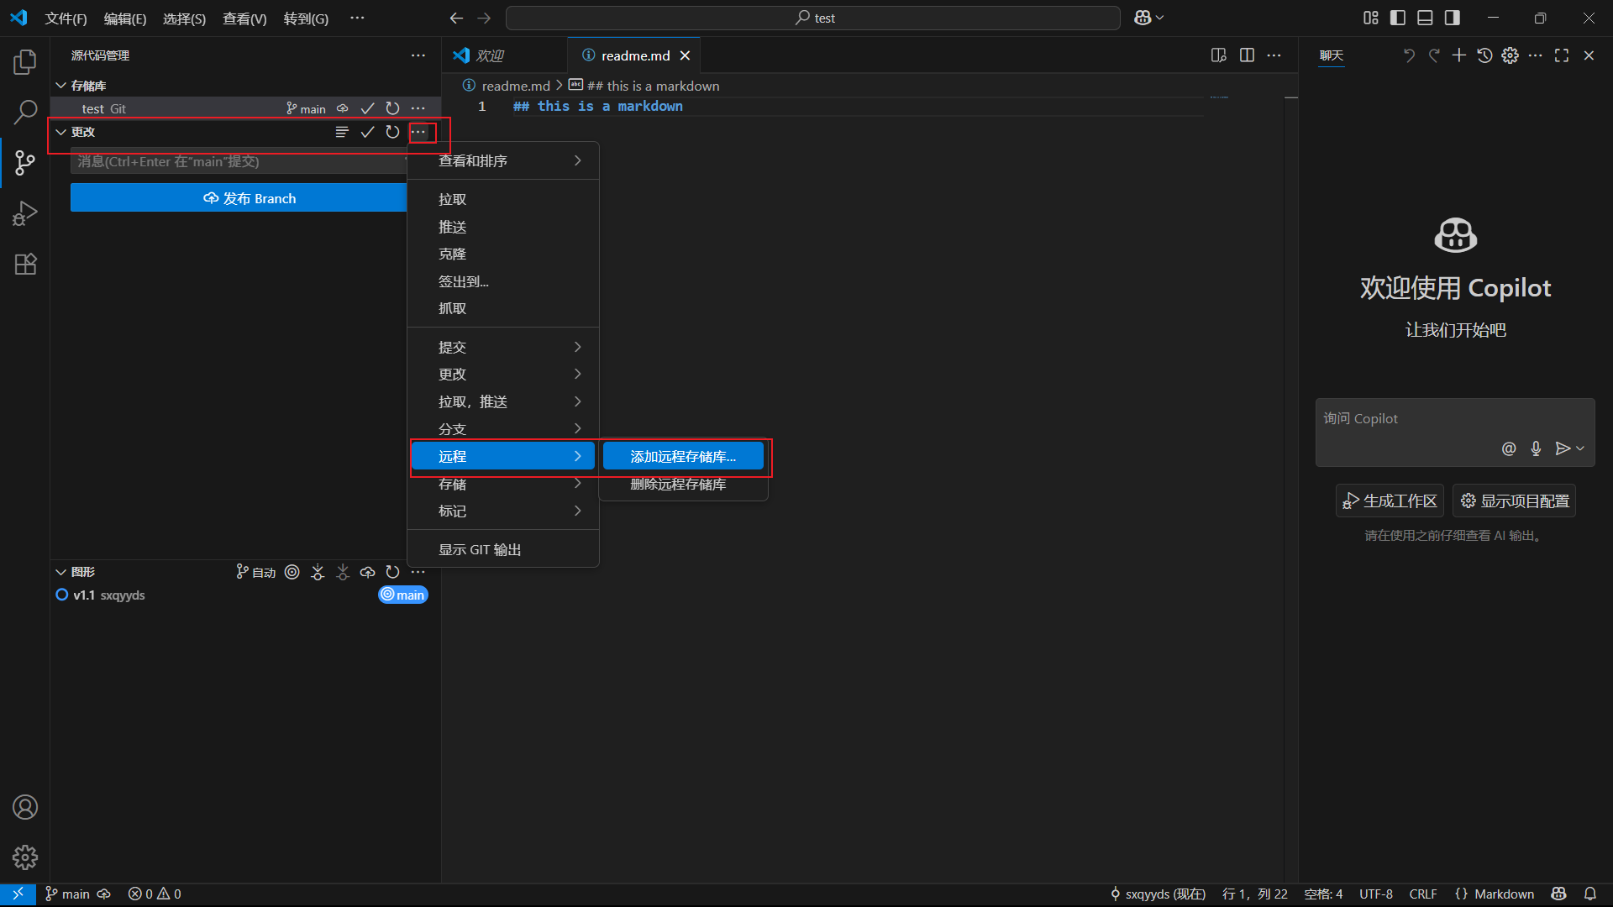Image resolution: width=1613 pixels, height=907 pixels.
Task: Click the 生成工作区 button
Action: coord(1390,501)
